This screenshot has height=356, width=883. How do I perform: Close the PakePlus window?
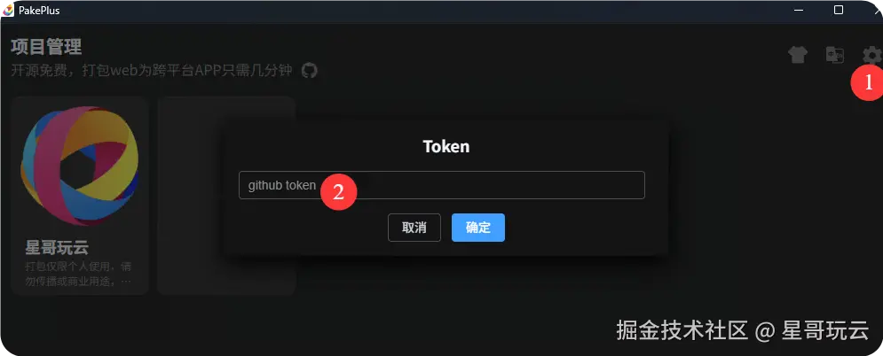point(878,10)
